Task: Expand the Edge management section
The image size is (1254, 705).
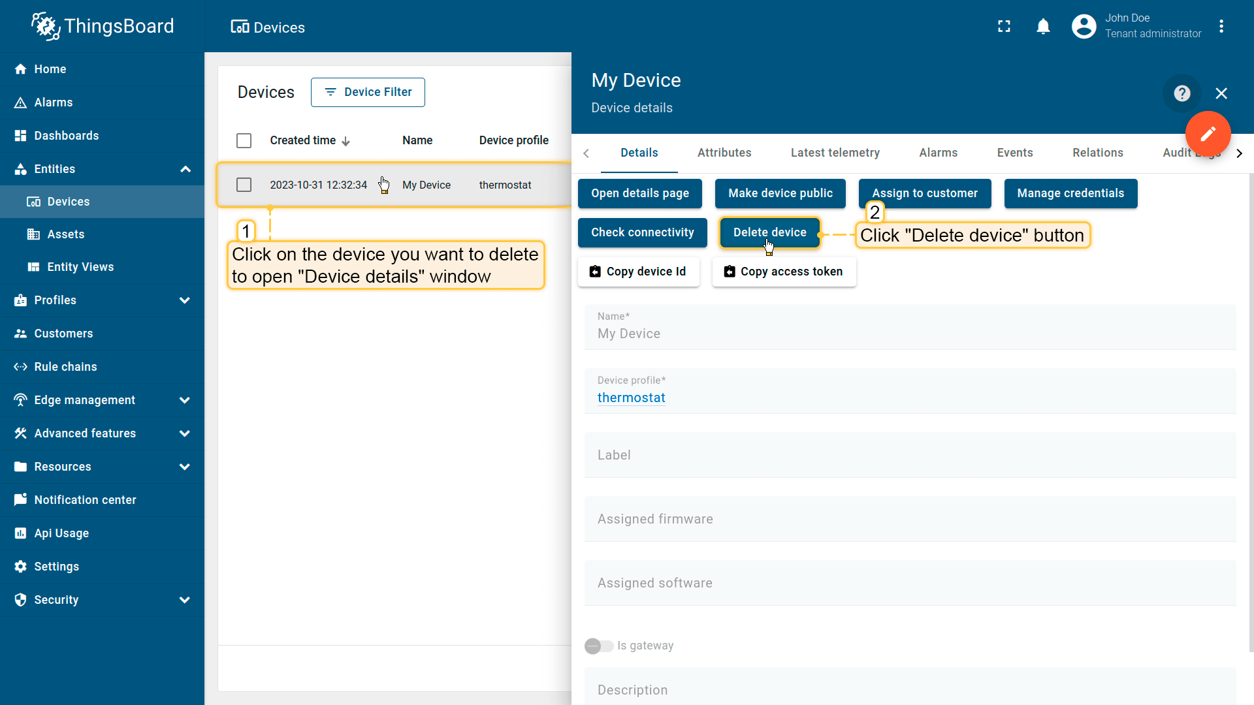Action: [185, 400]
